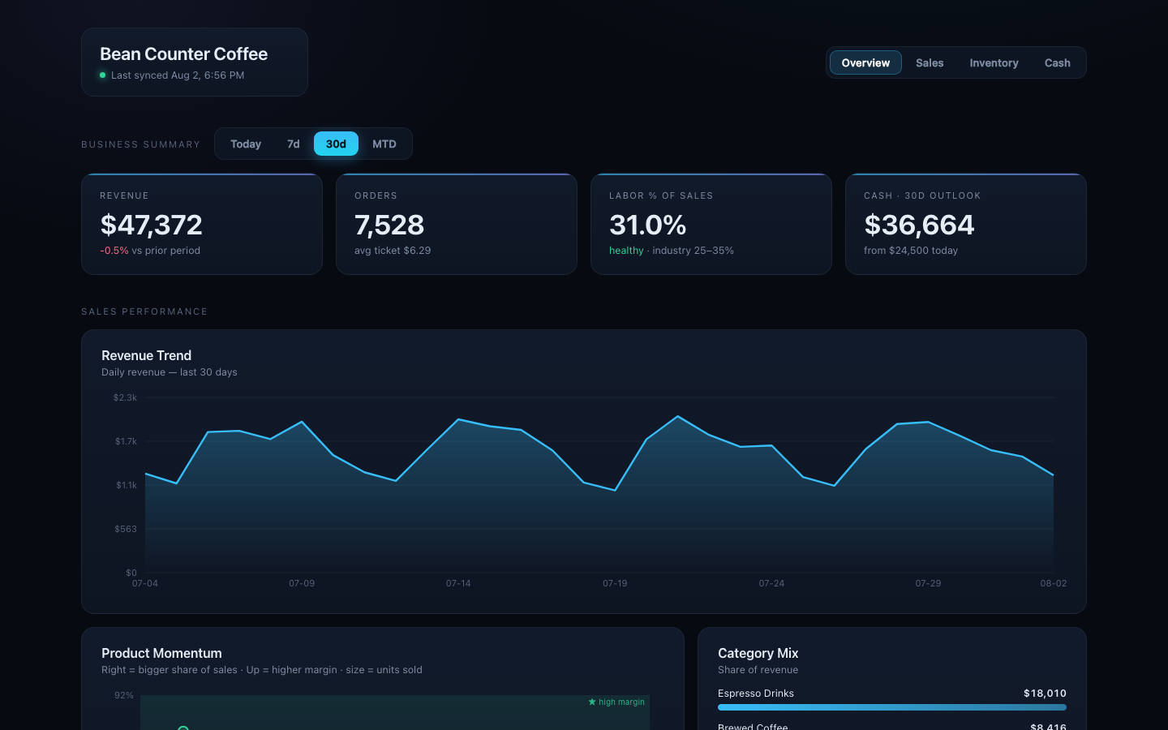Click the -0.5% vs prior period text
1168x730 pixels.
[150, 251]
